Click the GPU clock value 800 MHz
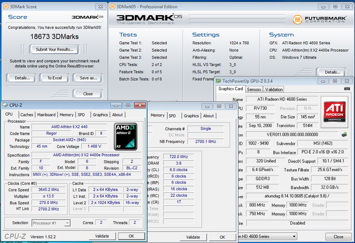 (x=257, y=205)
